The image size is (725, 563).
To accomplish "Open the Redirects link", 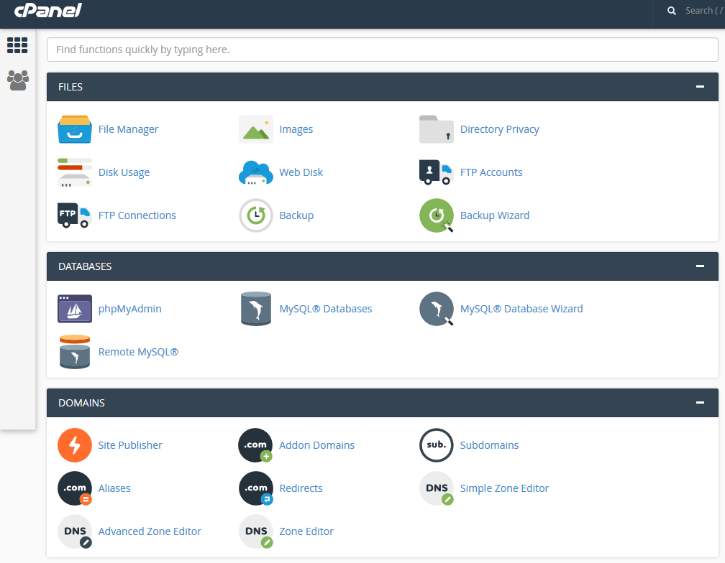I will (x=301, y=488).
